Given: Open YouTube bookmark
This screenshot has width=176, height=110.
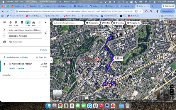Looking at the screenshot, I should [133, 16].
